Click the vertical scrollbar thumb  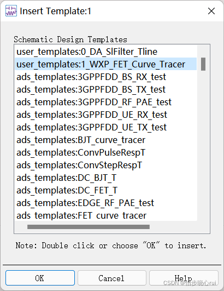[203, 64]
